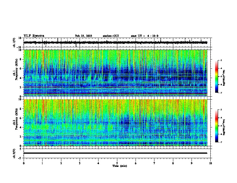Click time axis tick label "7"
This screenshot has height=183, width=237.
pos(154,163)
